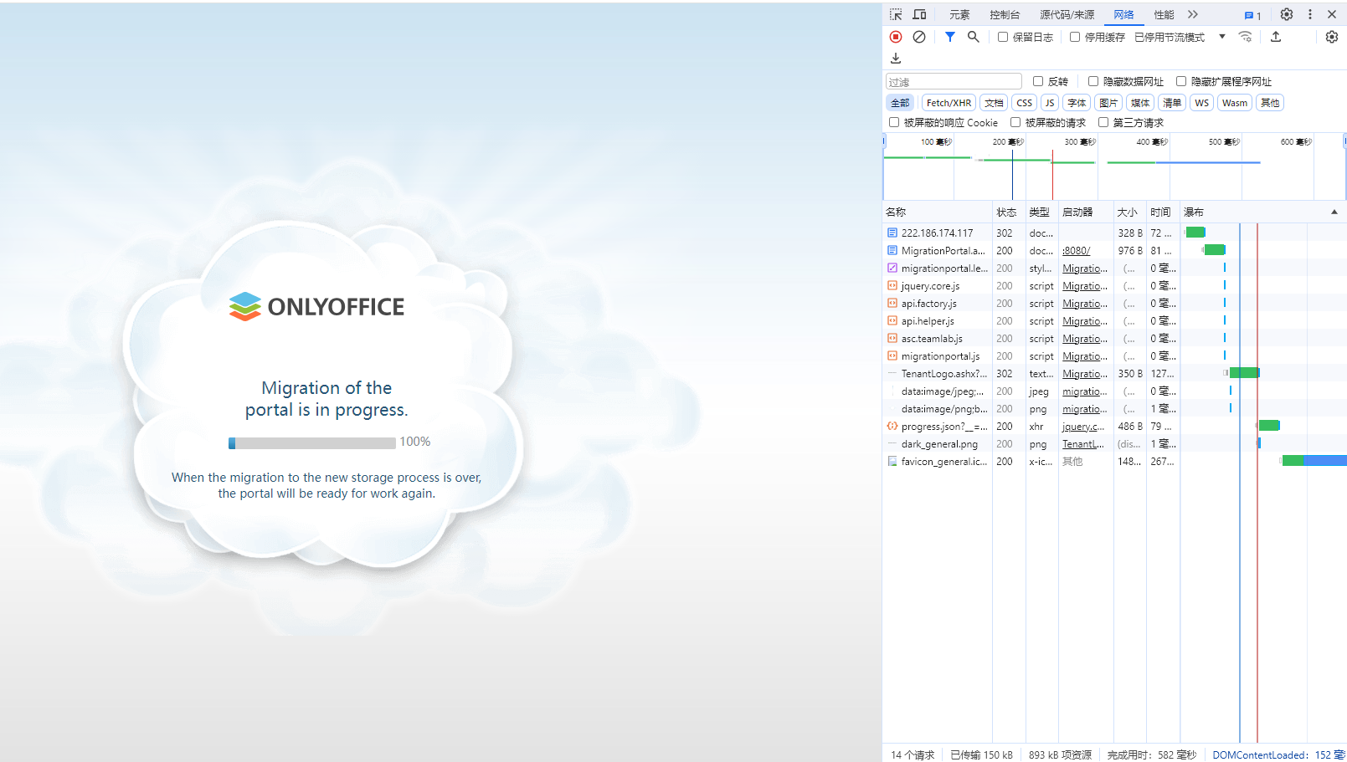The image size is (1347, 762).
Task: Show more DevTools tabs chevron
Action: pyautogui.click(x=1193, y=14)
